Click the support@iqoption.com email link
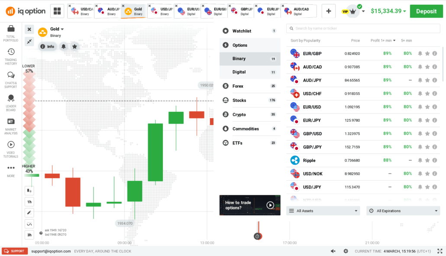Image resolution: width=446 pixels, height=256 pixels. [x=51, y=251]
